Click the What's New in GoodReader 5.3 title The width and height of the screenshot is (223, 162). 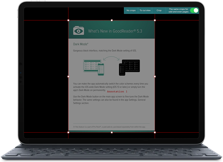point(115,31)
